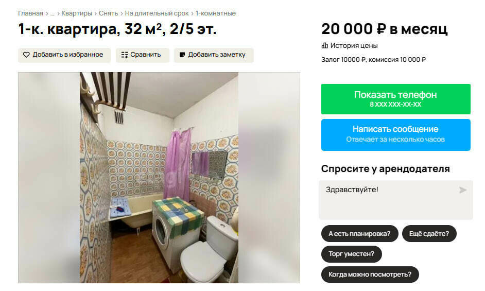
Task: Select На длительный срок breadcrumb
Action: [x=157, y=13]
